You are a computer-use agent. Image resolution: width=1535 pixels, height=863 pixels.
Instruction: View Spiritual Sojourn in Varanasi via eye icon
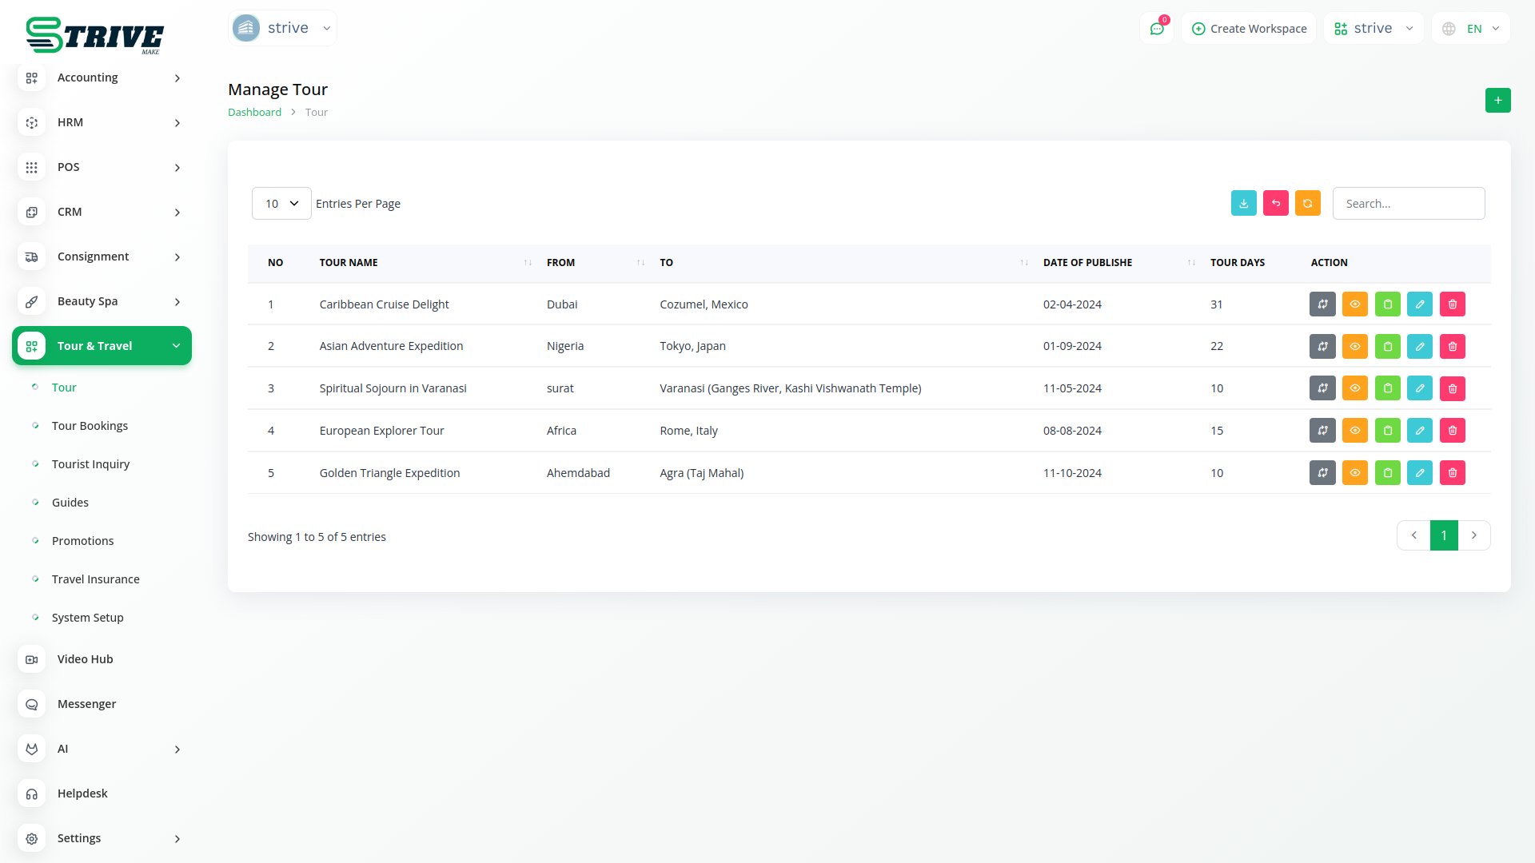pyautogui.click(x=1354, y=389)
